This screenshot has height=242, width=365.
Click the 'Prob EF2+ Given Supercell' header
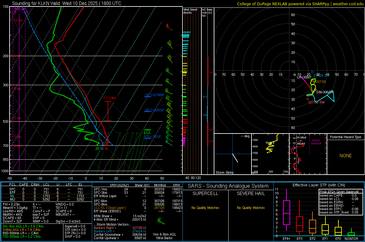coord(339,192)
